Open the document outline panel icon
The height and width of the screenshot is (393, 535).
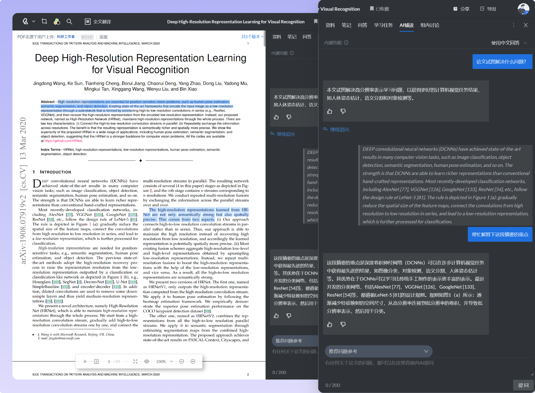(x=96, y=361)
